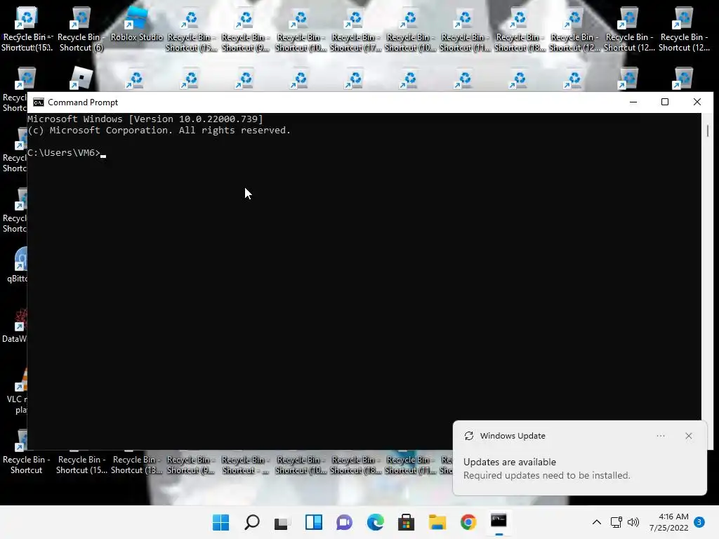This screenshot has width=719, height=539.
Task: Maximize the Command Prompt window
Action: click(x=665, y=102)
